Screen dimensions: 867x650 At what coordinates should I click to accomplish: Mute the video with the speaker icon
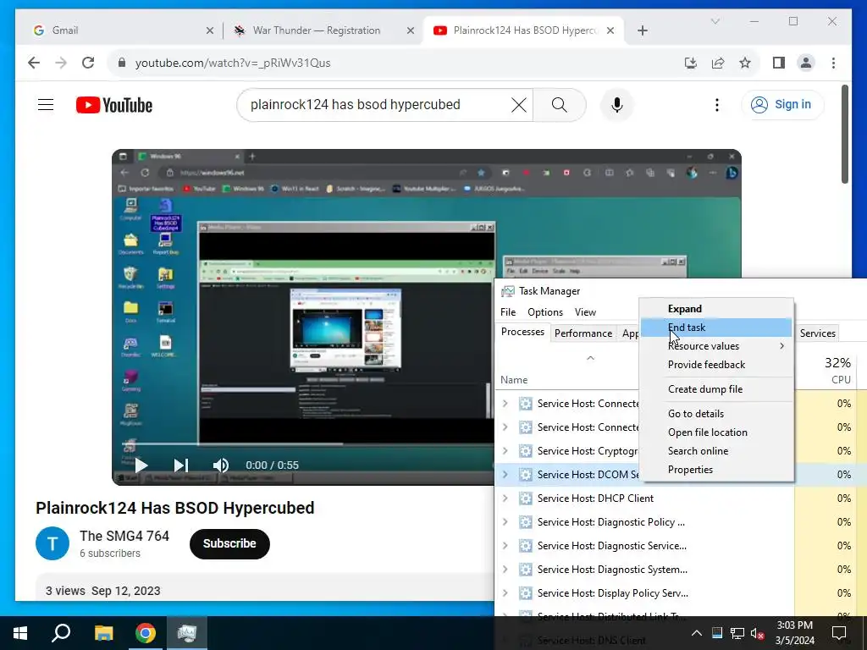click(x=221, y=465)
